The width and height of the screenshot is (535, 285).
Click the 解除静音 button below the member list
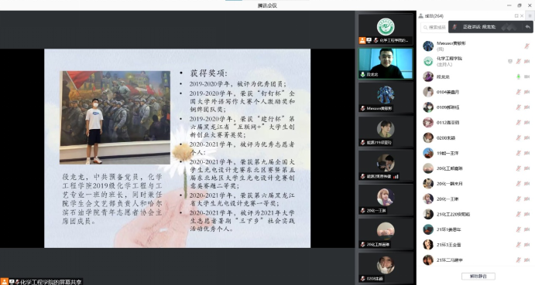tap(478, 277)
